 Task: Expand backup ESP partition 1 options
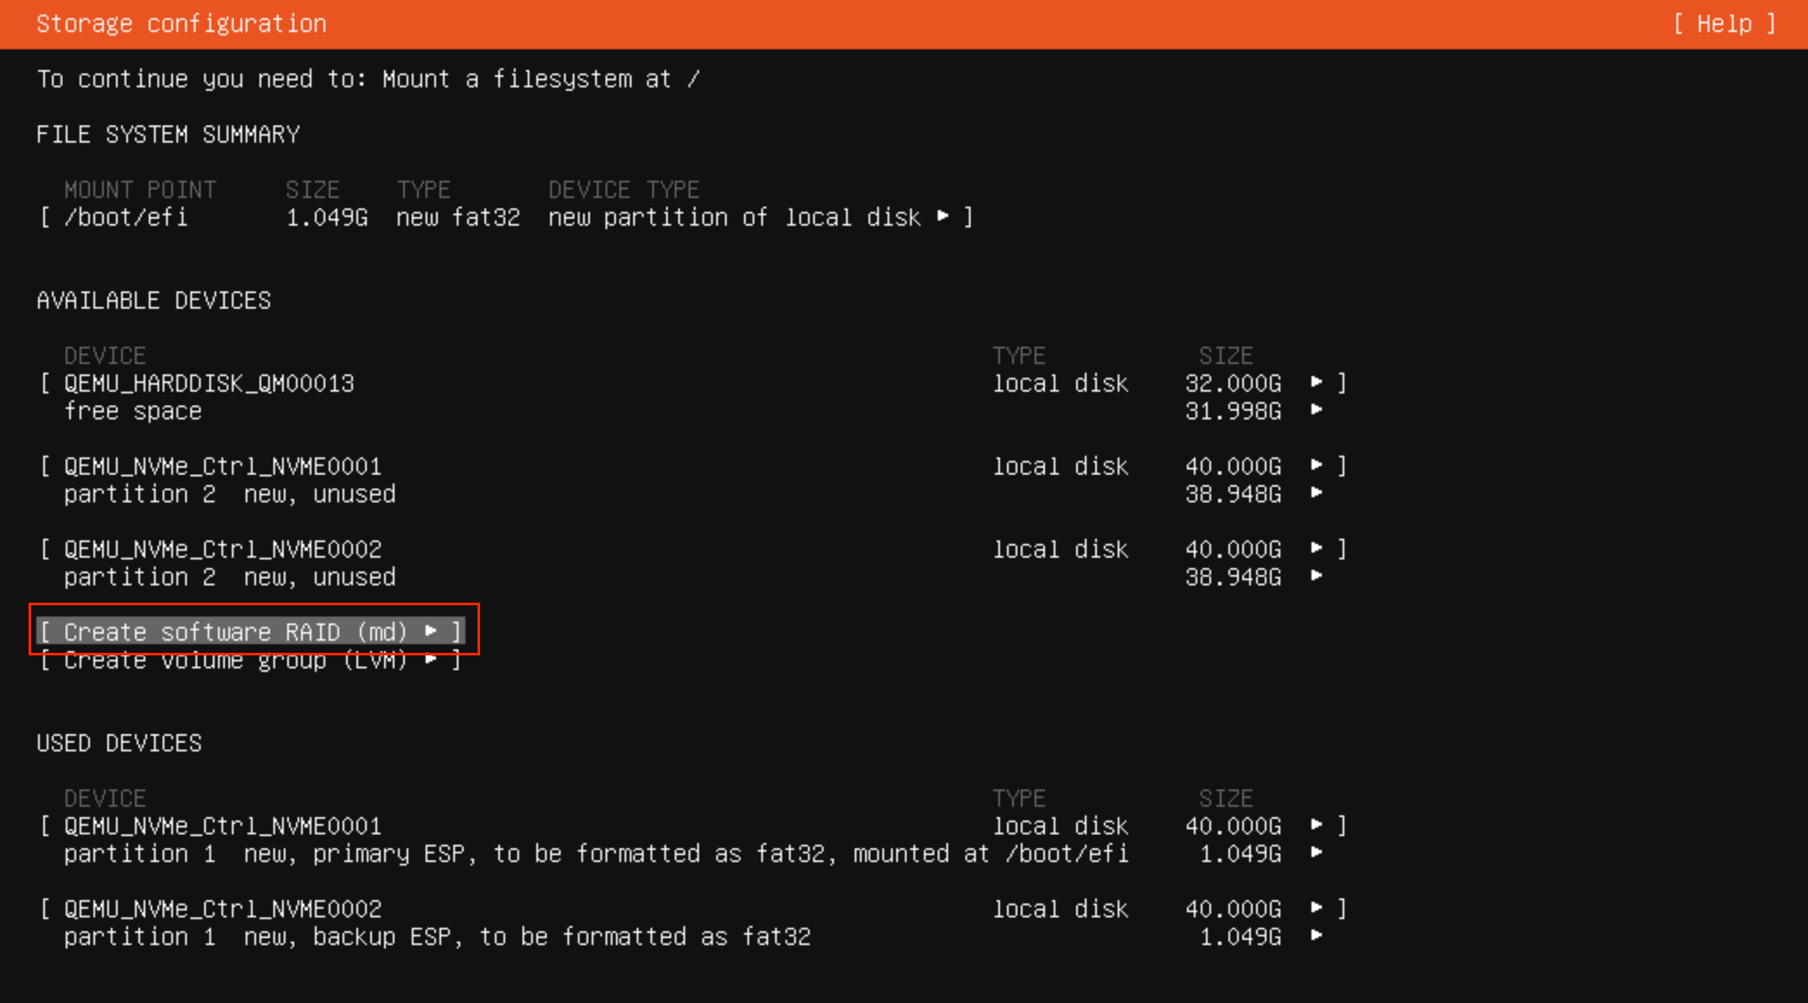(x=1318, y=936)
